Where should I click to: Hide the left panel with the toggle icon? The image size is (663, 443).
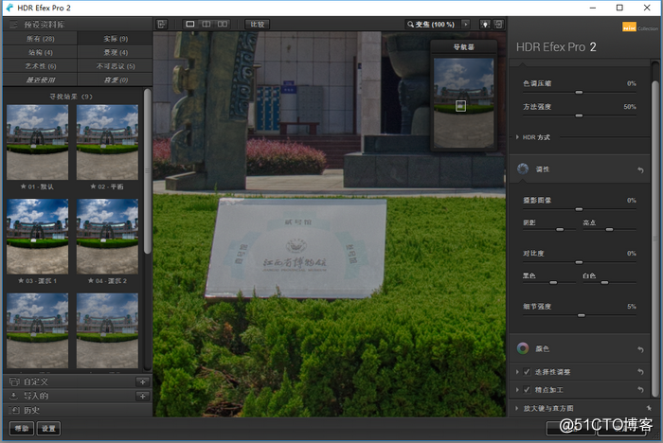pyautogui.click(x=162, y=24)
